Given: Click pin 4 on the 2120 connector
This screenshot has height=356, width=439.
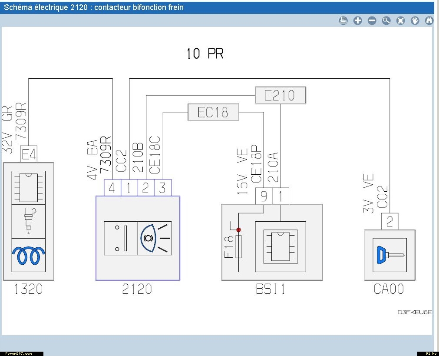Looking at the screenshot, I should point(112,188).
